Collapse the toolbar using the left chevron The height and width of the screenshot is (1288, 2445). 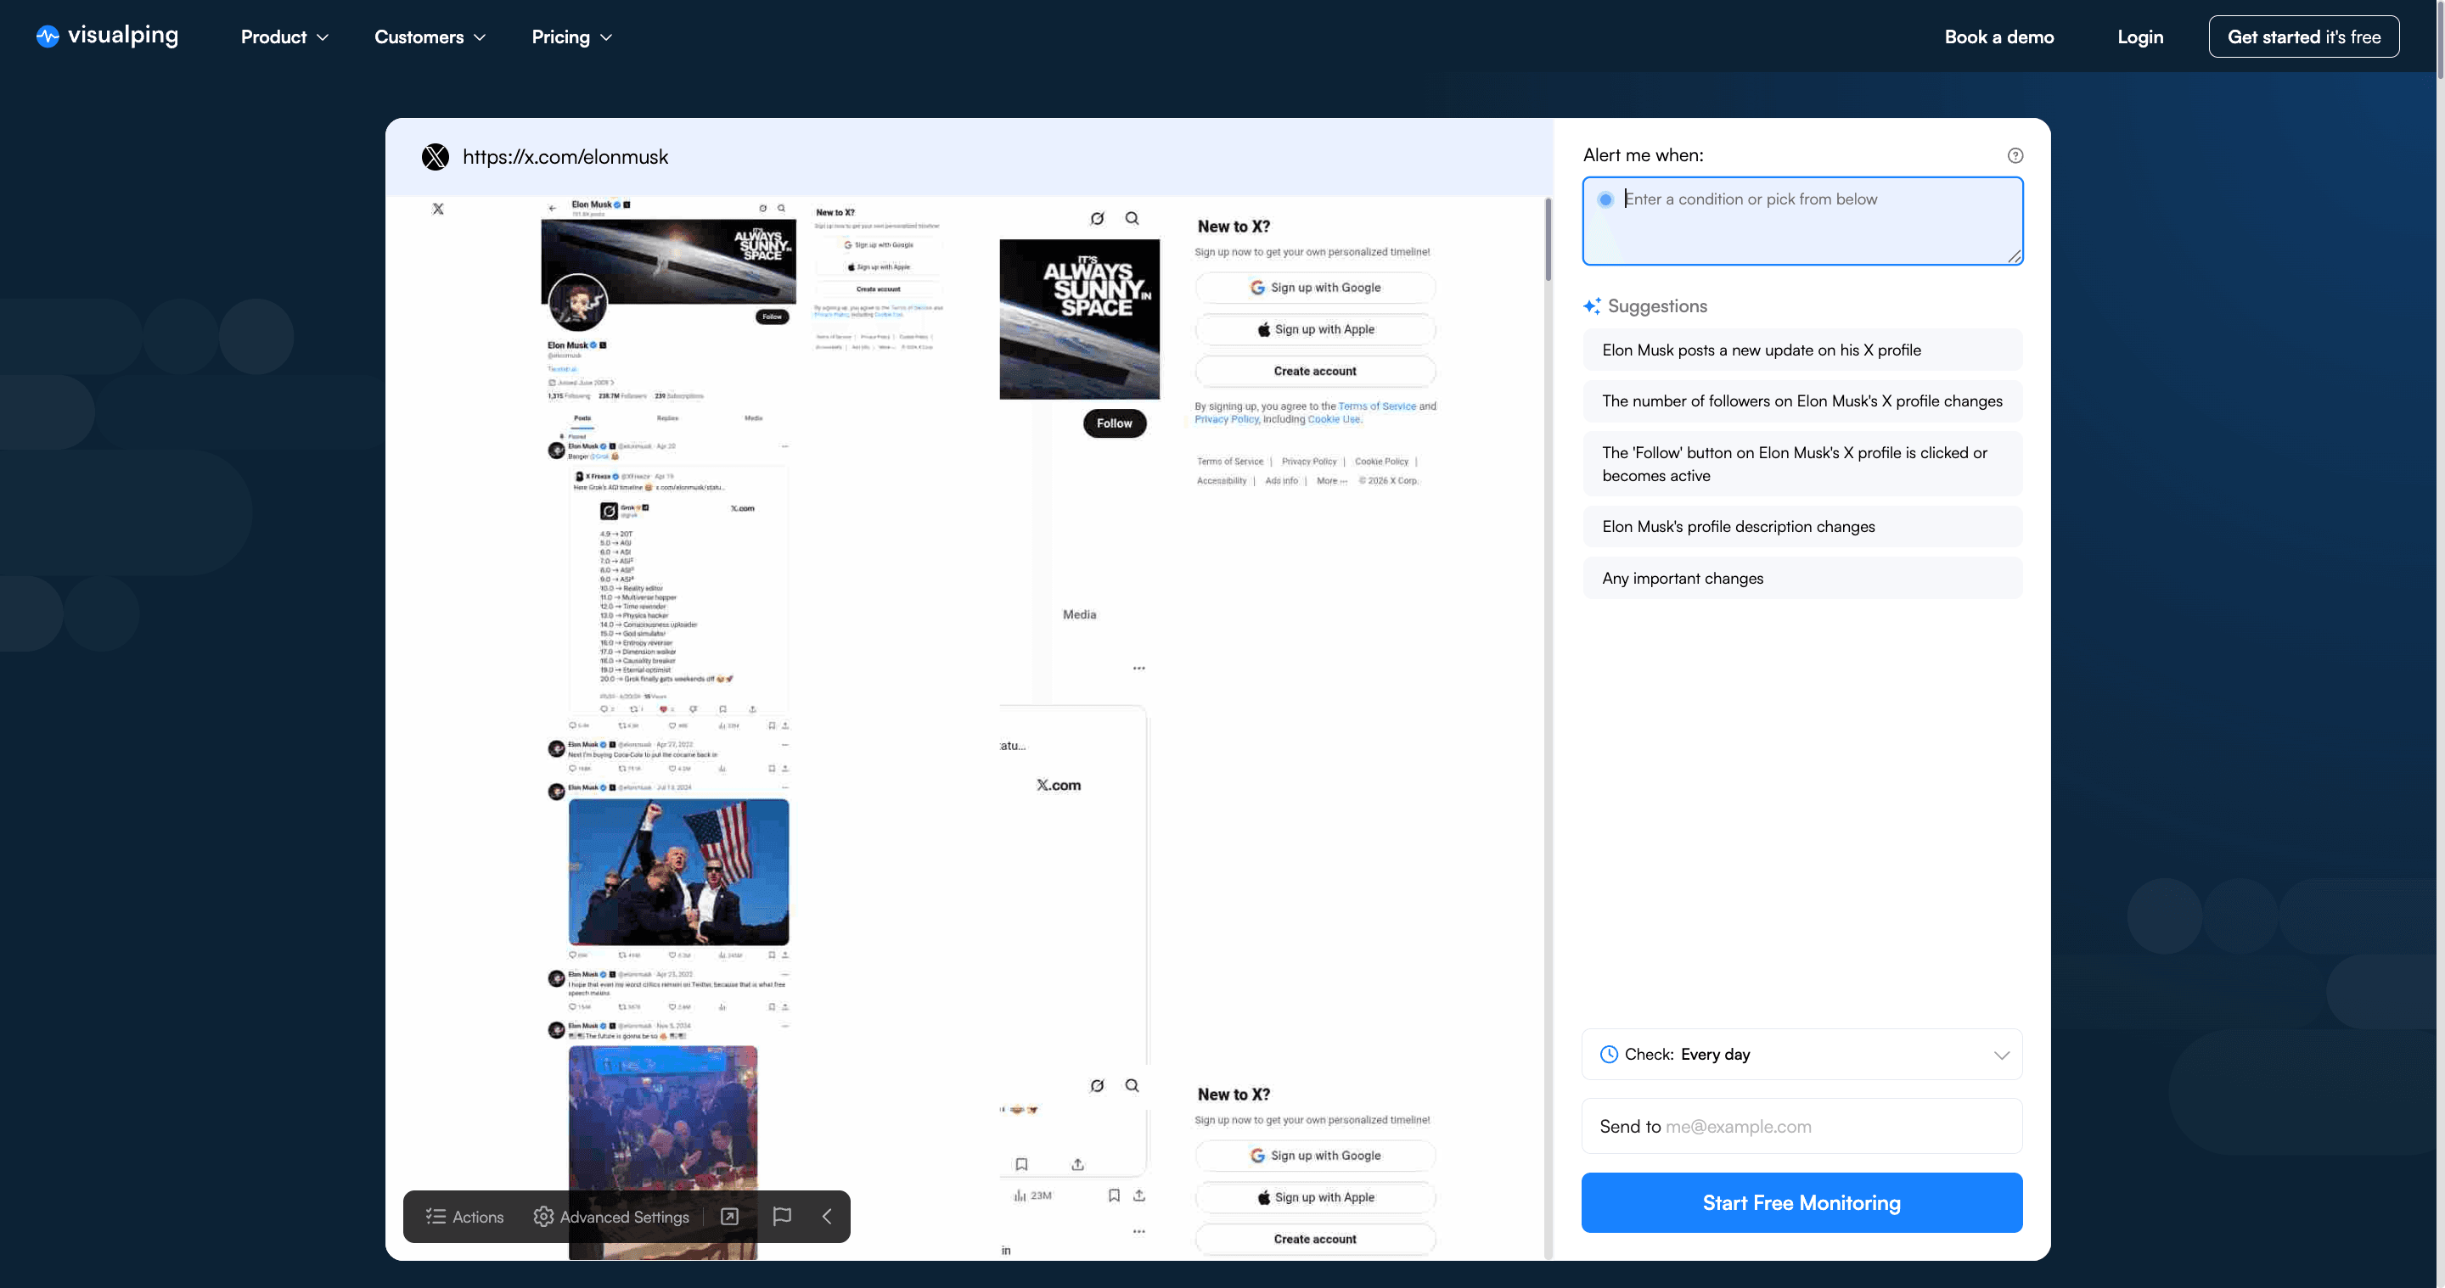[826, 1217]
